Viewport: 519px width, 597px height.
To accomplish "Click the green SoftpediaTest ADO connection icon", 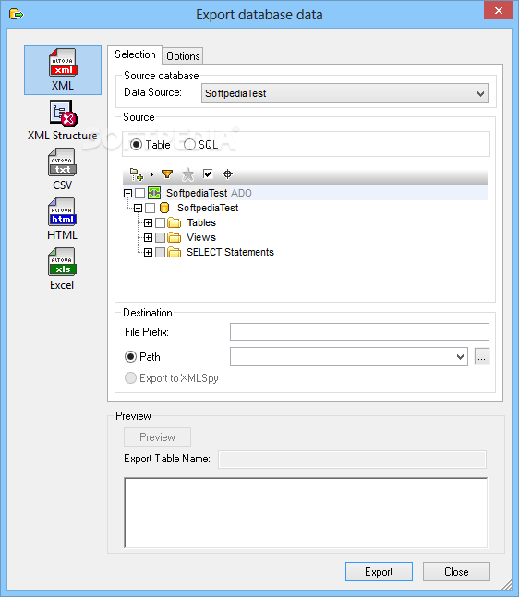I will pos(154,193).
